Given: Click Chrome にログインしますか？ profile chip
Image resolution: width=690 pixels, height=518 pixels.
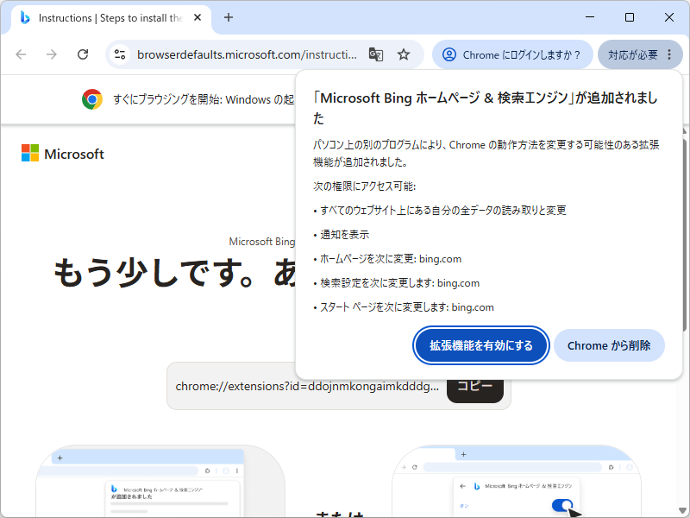Looking at the screenshot, I should click(x=512, y=54).
